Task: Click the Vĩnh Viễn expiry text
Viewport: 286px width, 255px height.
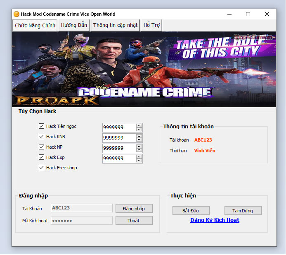Action: [x=205, y=151]
